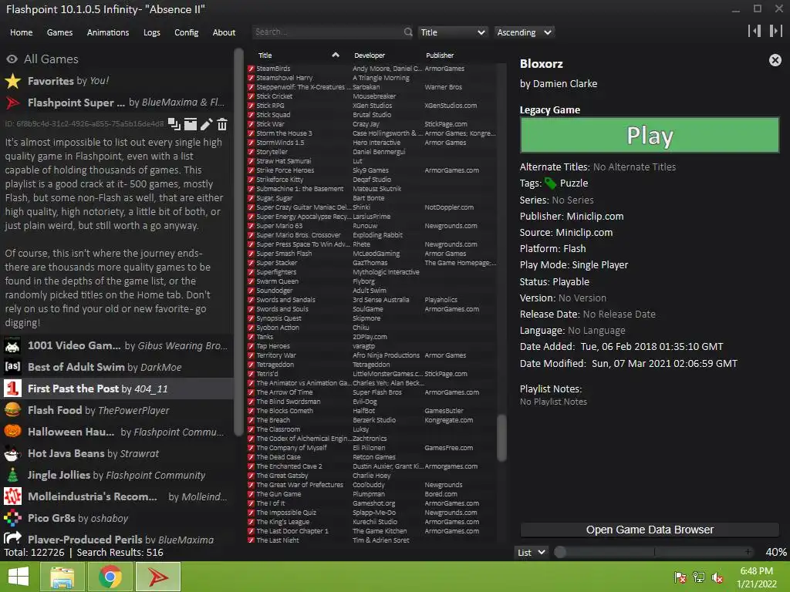
Task: Click the edit playlist pencil icon
Action: pos(207,123)
